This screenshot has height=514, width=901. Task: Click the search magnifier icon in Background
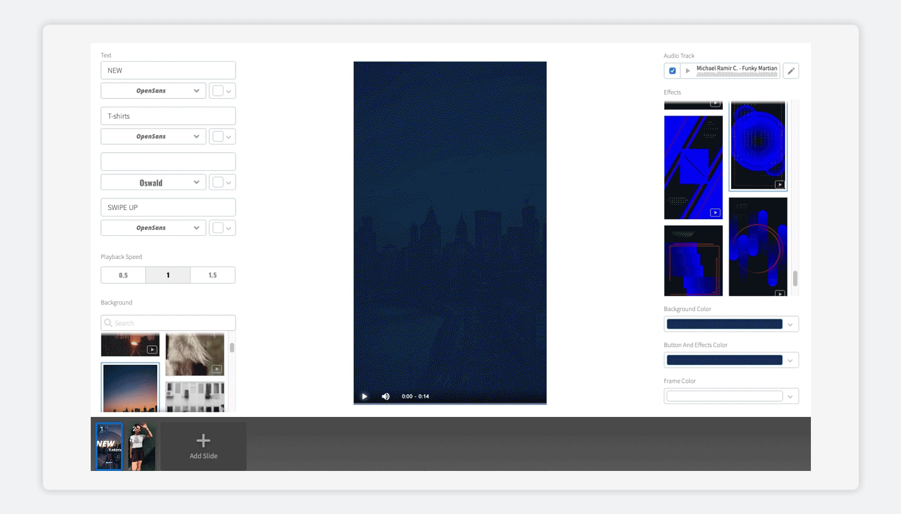tap(108, 323)
